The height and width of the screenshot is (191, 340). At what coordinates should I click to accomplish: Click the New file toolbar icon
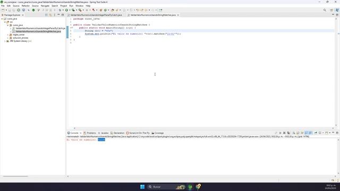pos(3,10)
